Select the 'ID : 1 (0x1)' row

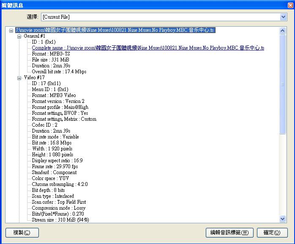[44, 42]
